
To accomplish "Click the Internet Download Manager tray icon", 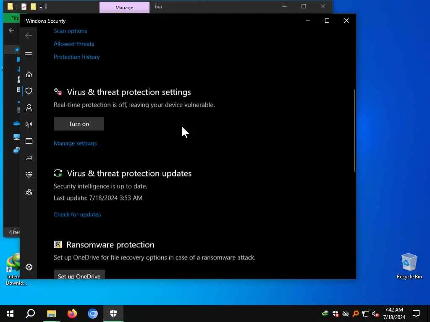I will coord(325,314).
